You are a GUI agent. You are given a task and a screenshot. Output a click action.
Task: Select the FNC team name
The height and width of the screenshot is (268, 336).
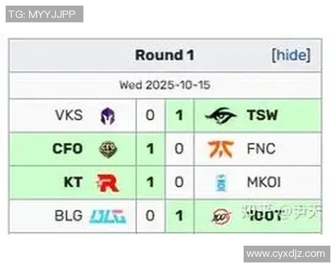(x=261, y=149)
